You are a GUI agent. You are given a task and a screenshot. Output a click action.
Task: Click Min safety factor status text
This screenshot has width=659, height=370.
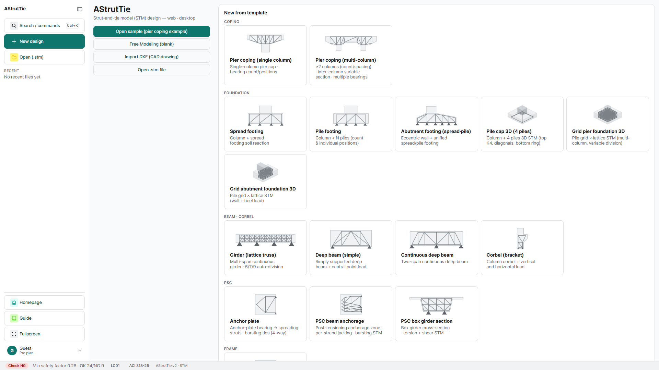[x=68, y=366]
